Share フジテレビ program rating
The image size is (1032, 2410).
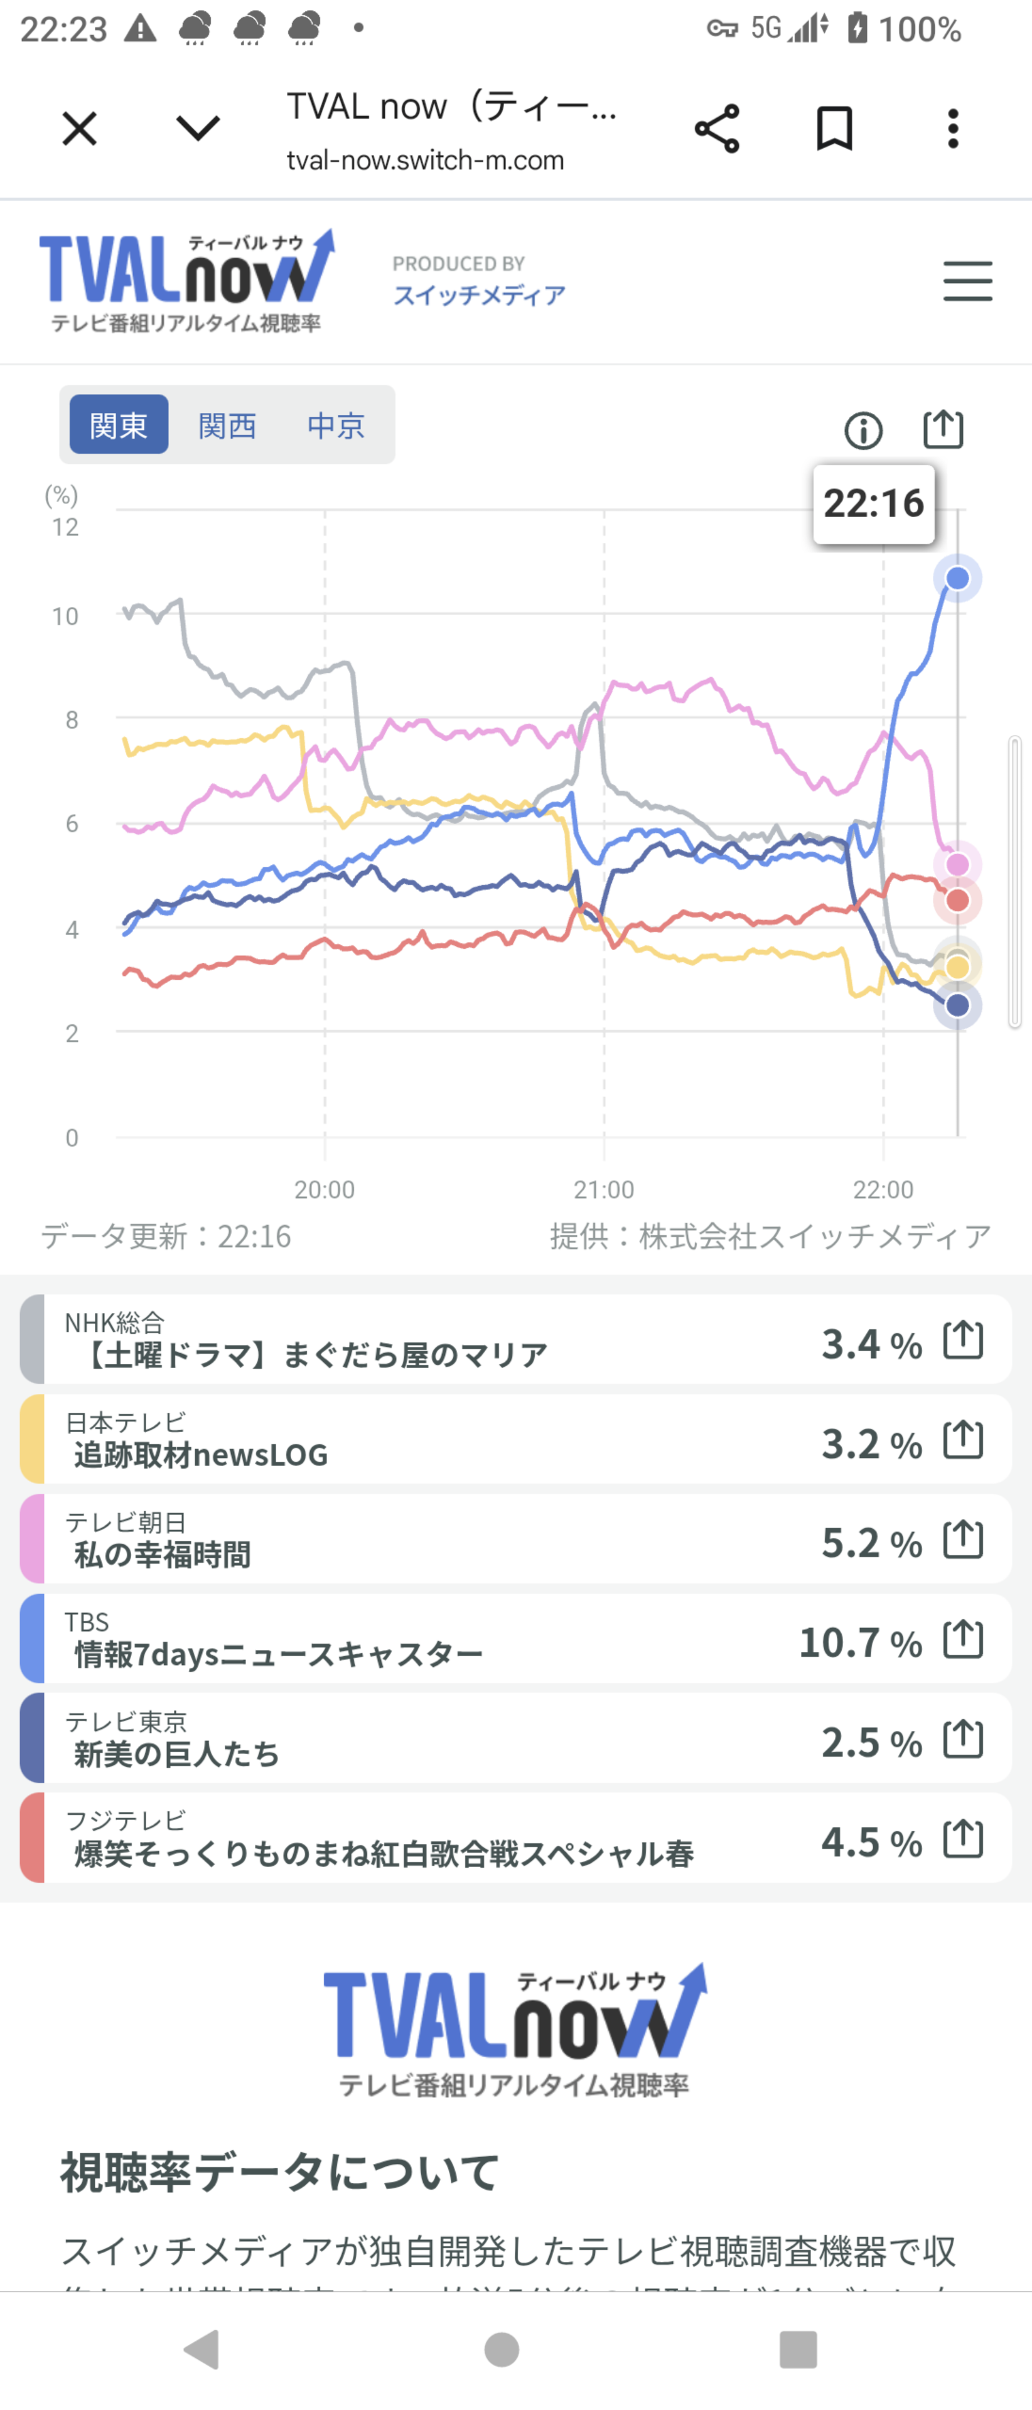[963, 1840]
